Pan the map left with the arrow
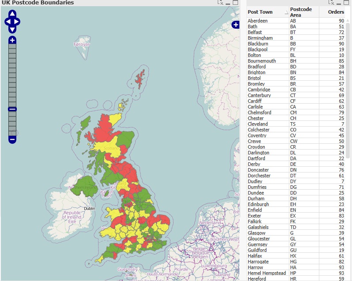 [8, 22]
